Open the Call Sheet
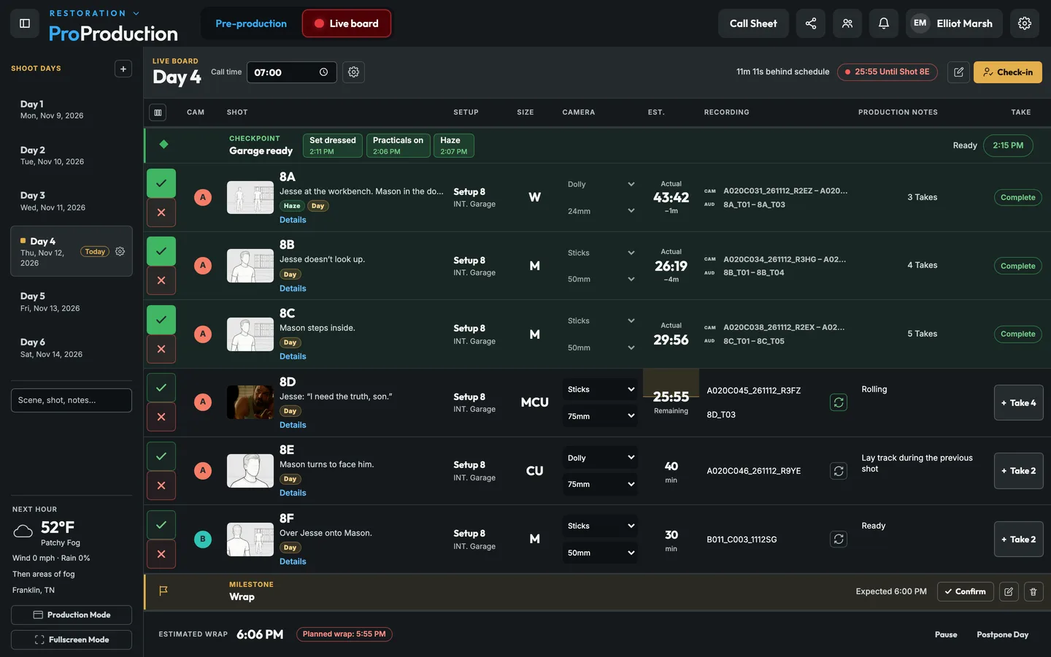Image resolution: width=1051 pixels, height=657 pixels. (x=753, y=23)
